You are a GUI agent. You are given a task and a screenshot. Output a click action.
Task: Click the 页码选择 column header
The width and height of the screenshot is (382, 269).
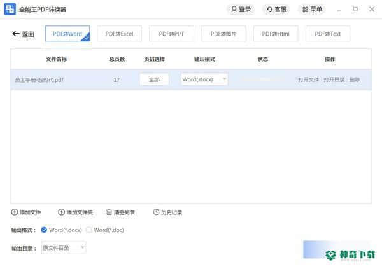click(155, 59)
